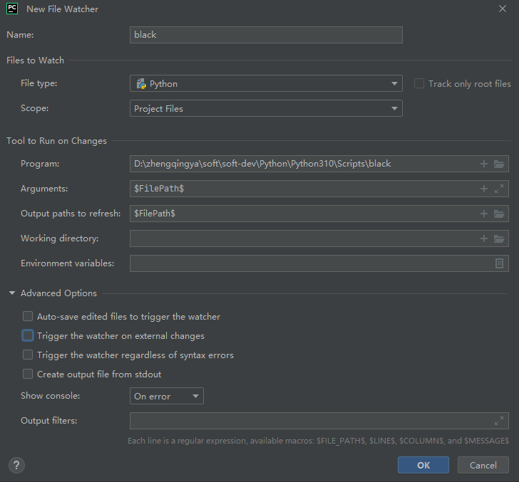Open Show console dropdown set to On error
The image size is (519, 482).
click(x=167, y=396)
